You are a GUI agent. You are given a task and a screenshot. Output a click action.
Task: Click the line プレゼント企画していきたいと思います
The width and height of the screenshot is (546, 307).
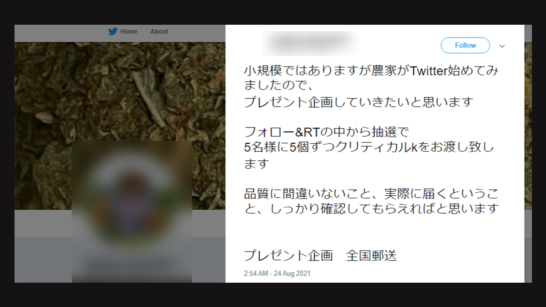tap(359, 102)
